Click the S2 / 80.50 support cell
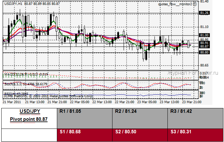This screenshot has height=142, width=224. click(140, 135)
